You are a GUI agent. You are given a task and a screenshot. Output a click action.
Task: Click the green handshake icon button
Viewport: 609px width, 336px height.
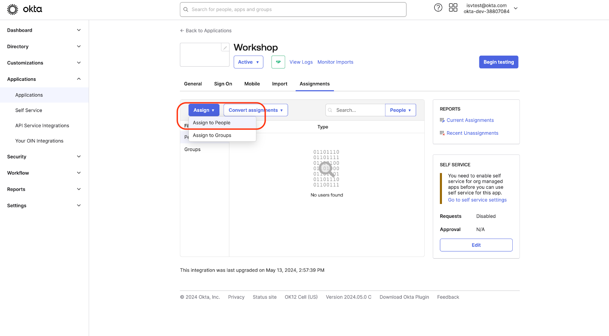(278, 62)
